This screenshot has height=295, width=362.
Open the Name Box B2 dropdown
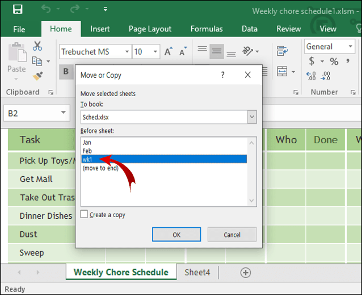[63, 113]
